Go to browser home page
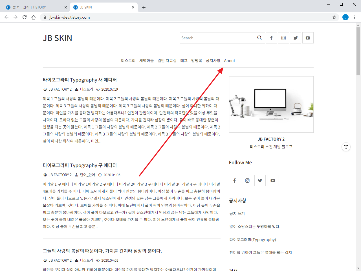The image size is (361, 271). pyautogui.click(x=34, y=17)
